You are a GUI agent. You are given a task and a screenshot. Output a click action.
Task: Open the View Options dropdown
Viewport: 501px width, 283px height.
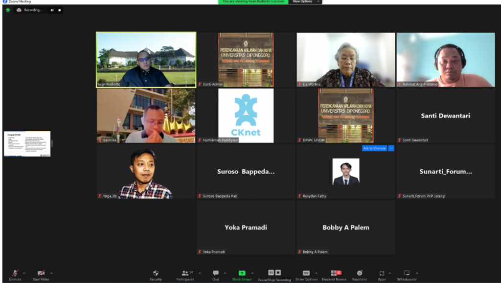(305, 2)
